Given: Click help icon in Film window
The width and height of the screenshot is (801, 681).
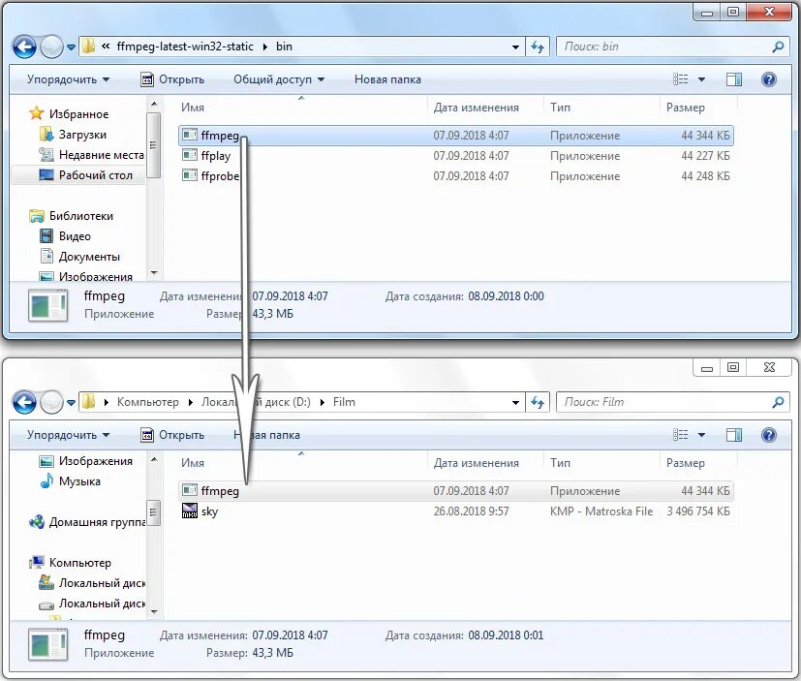Looking at the screenshot, I should [768, 435].
